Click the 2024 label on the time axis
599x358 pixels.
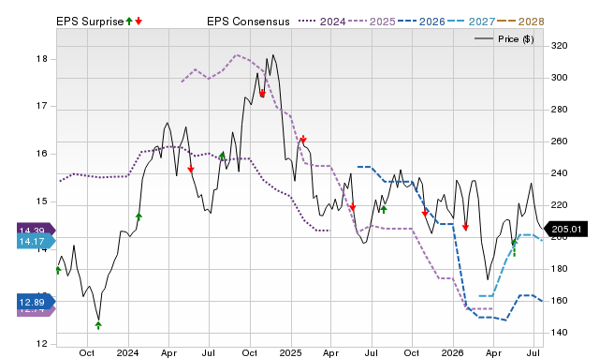pyautogui.click(x=127, y=352)
